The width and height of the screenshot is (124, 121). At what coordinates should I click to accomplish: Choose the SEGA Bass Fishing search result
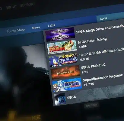(x=92, y=41)
